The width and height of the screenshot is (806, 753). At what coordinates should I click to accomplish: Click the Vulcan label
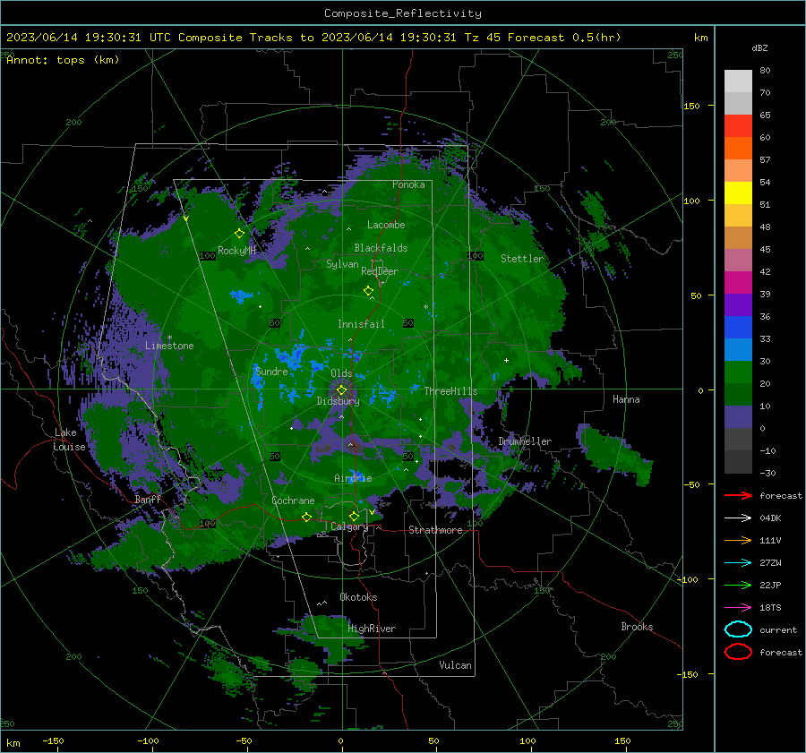pos(455,665)
